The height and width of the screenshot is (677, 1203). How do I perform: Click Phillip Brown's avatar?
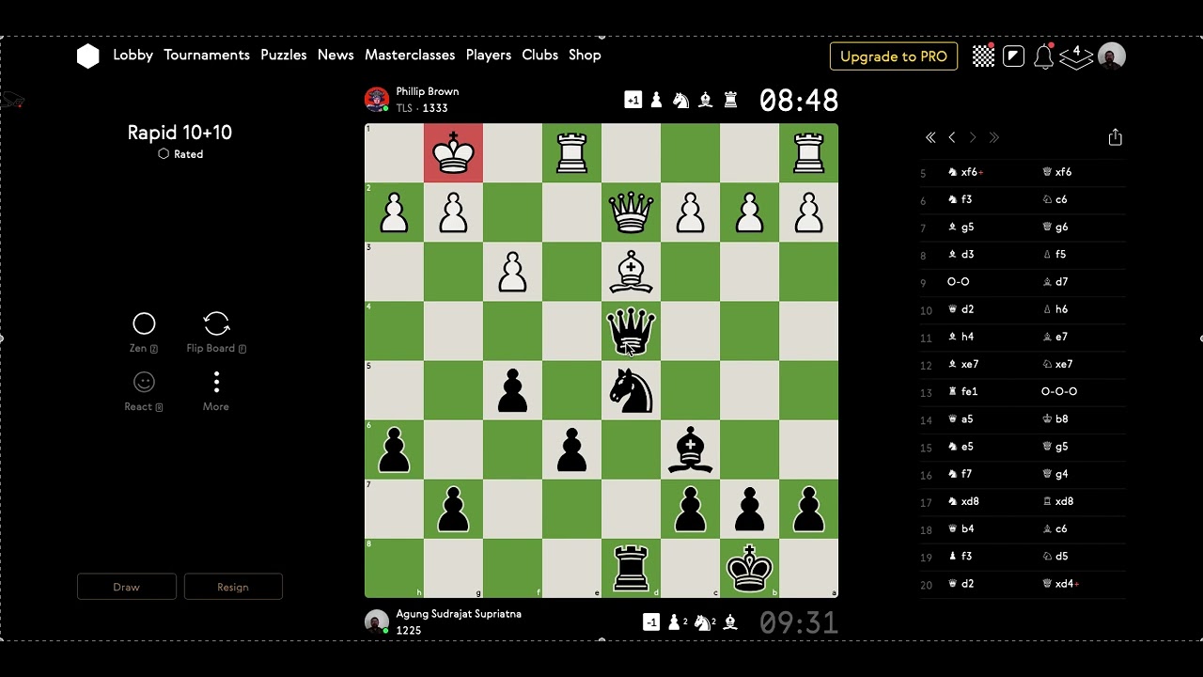coord(377,100)
